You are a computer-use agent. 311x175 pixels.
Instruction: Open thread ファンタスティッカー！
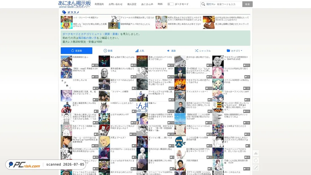(x=197, y=92)
